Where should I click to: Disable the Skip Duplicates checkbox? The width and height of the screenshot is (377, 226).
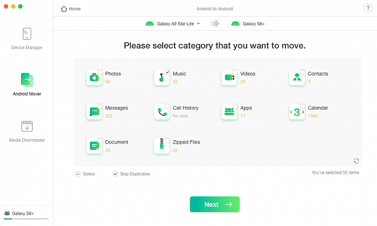point(115,174)
